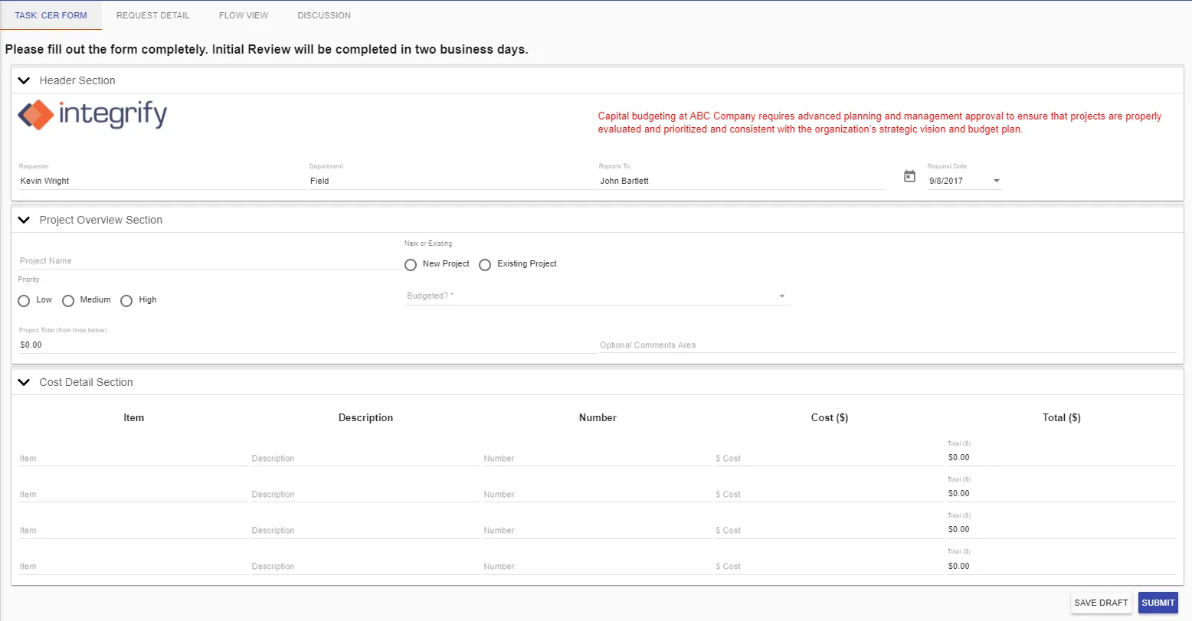
Task: Select the Existing Project radio button
Action: pos(485,264)
